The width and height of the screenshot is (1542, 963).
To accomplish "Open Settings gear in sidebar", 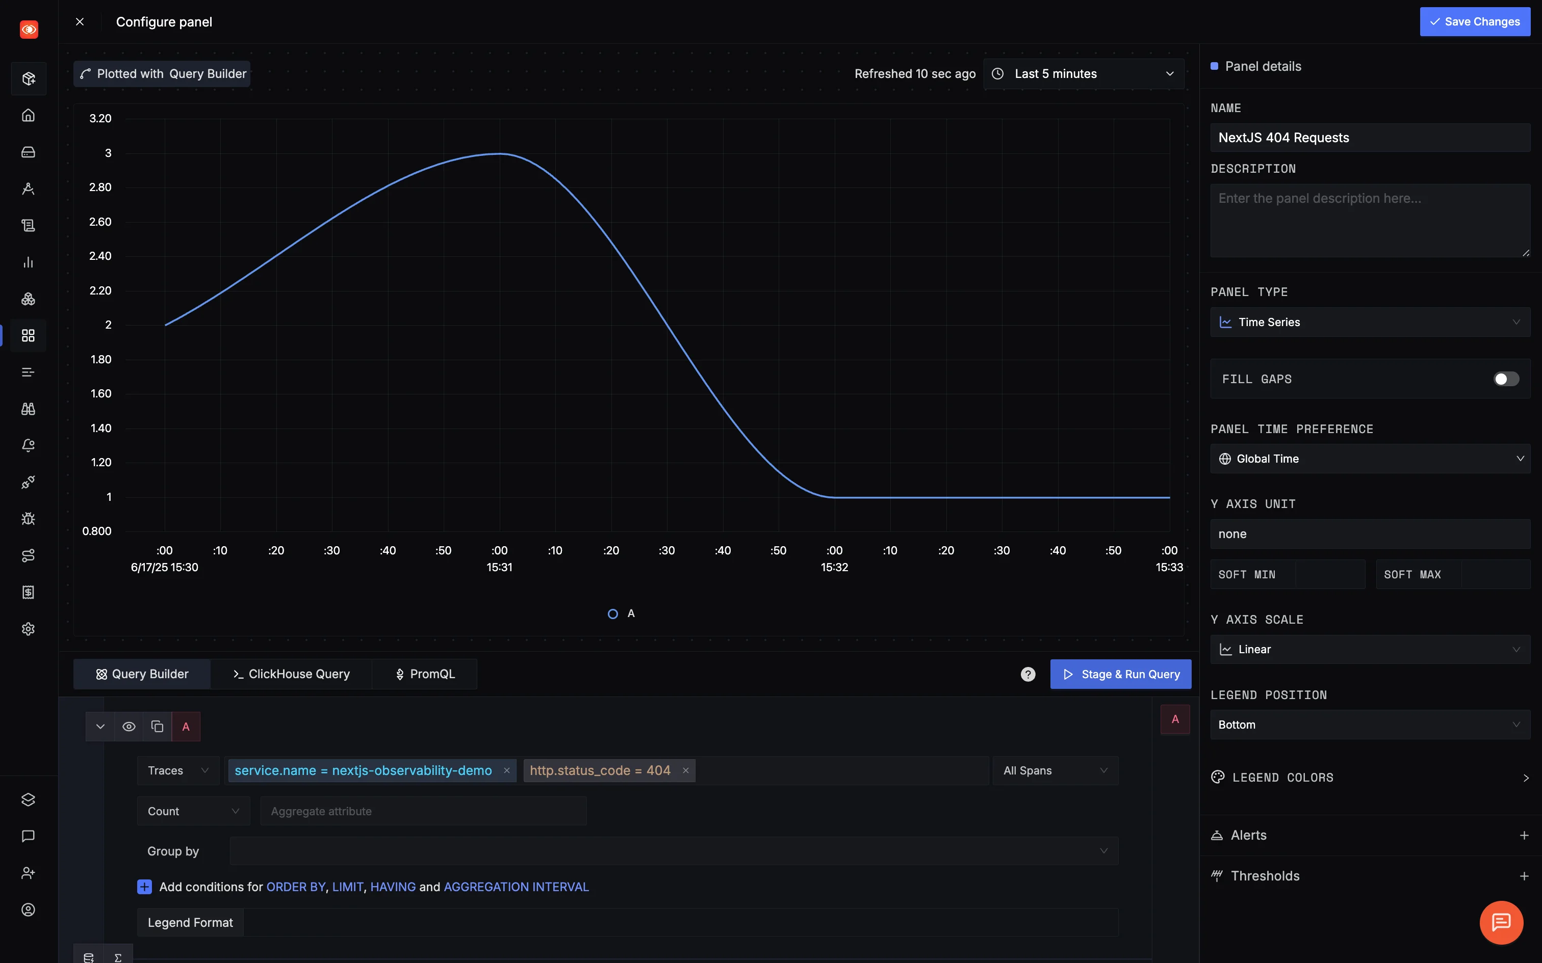I will coord(28,629).
